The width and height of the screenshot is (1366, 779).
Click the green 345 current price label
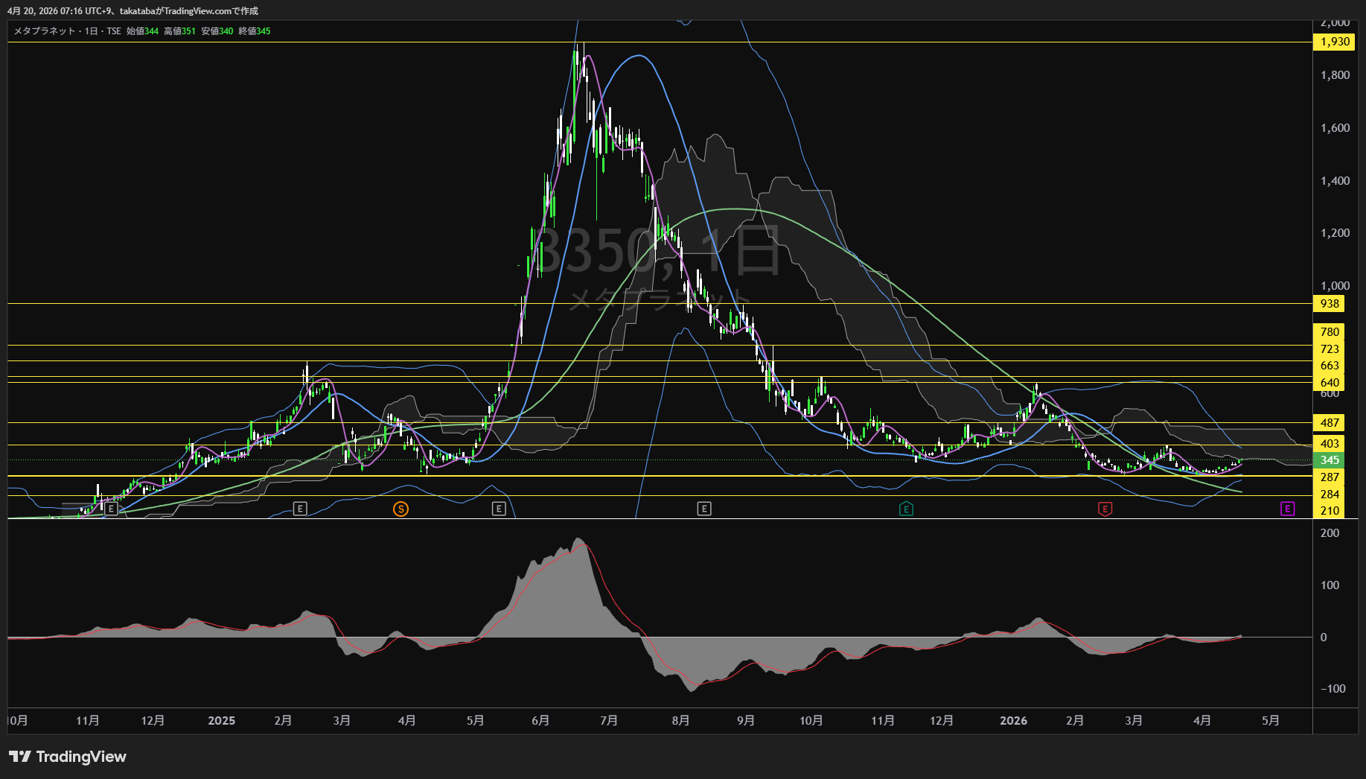1330,460
